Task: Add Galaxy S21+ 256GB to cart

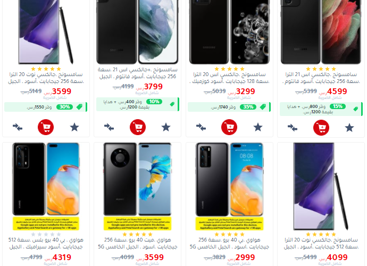Action: [138, 127]
